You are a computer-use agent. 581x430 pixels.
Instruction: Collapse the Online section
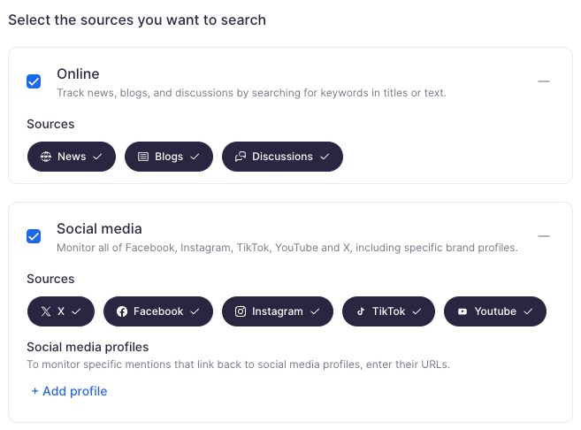tap(544, 81)
